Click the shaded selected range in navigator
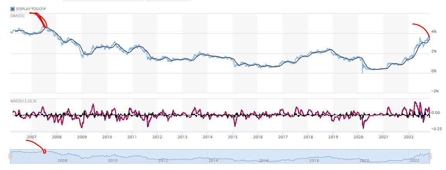The width and height of the screenshot is (446, 170). pos(220,156)
